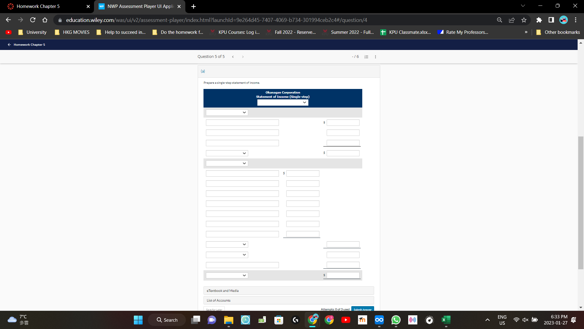Bookmark this page with the star icon
This screenshot has height=329, width=584.
[524, 20]
